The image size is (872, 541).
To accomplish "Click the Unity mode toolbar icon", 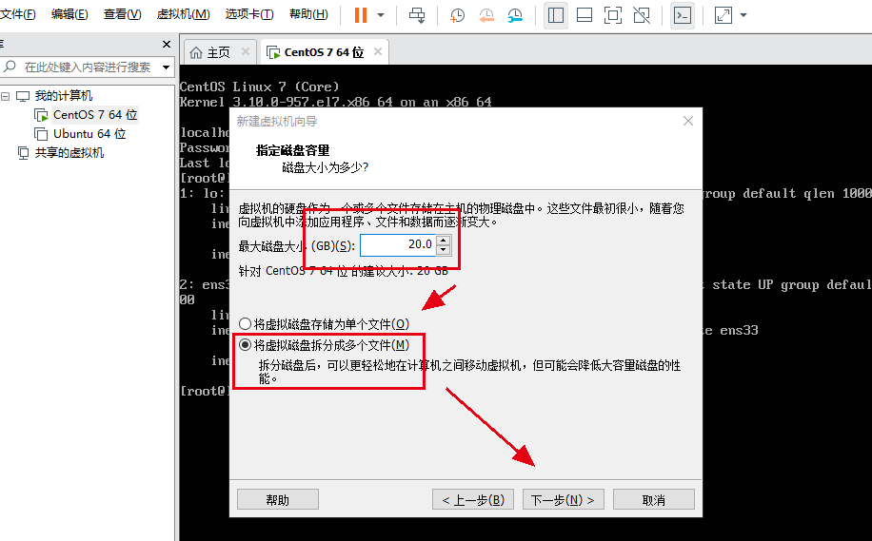I will 642,15.
